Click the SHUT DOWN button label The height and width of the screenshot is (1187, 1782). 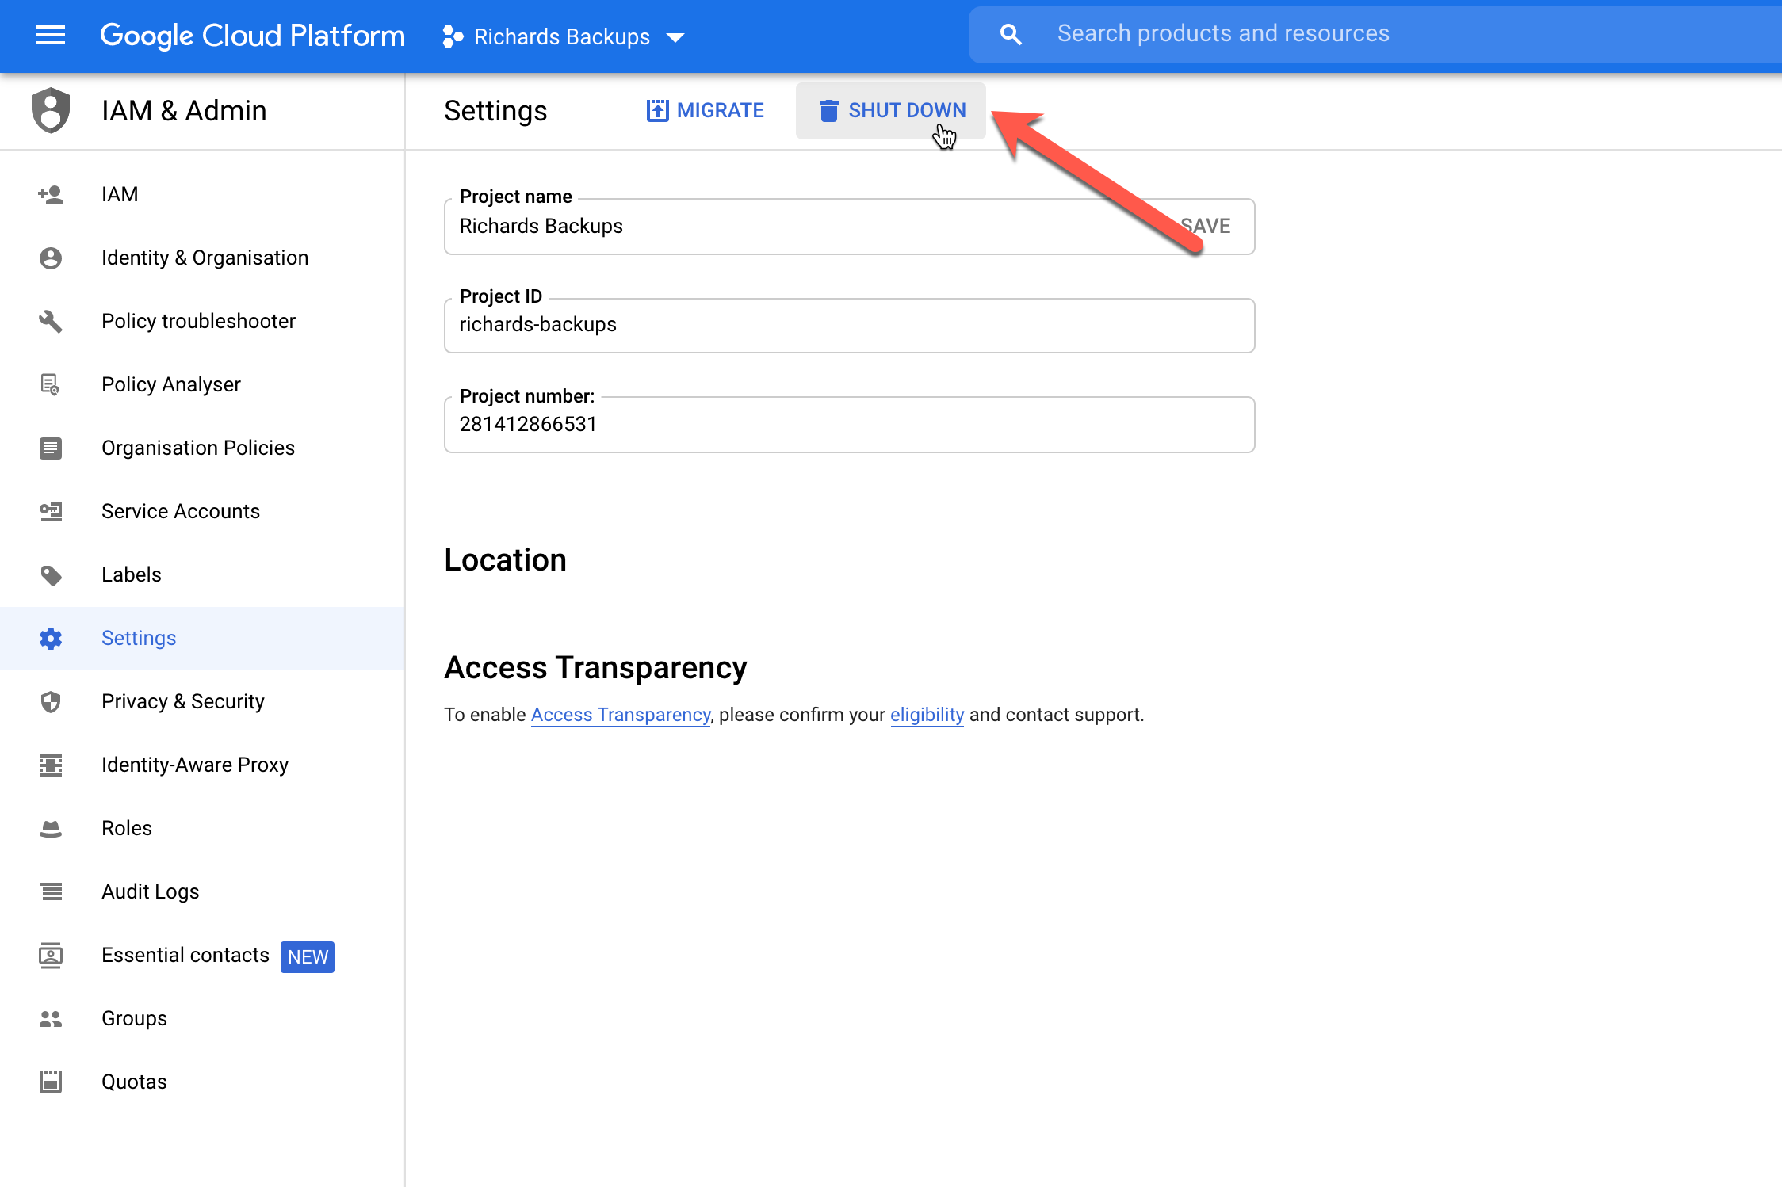click(907, 110)
